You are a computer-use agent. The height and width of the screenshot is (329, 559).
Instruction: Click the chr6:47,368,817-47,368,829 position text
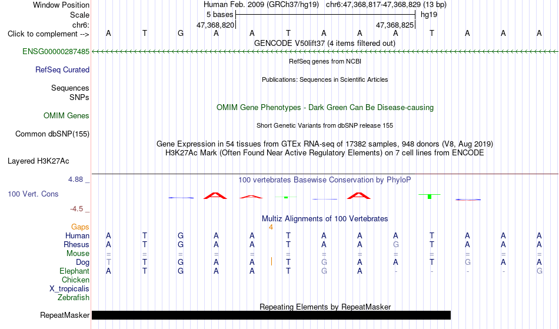pyautogui.click(x=386, y=5)
